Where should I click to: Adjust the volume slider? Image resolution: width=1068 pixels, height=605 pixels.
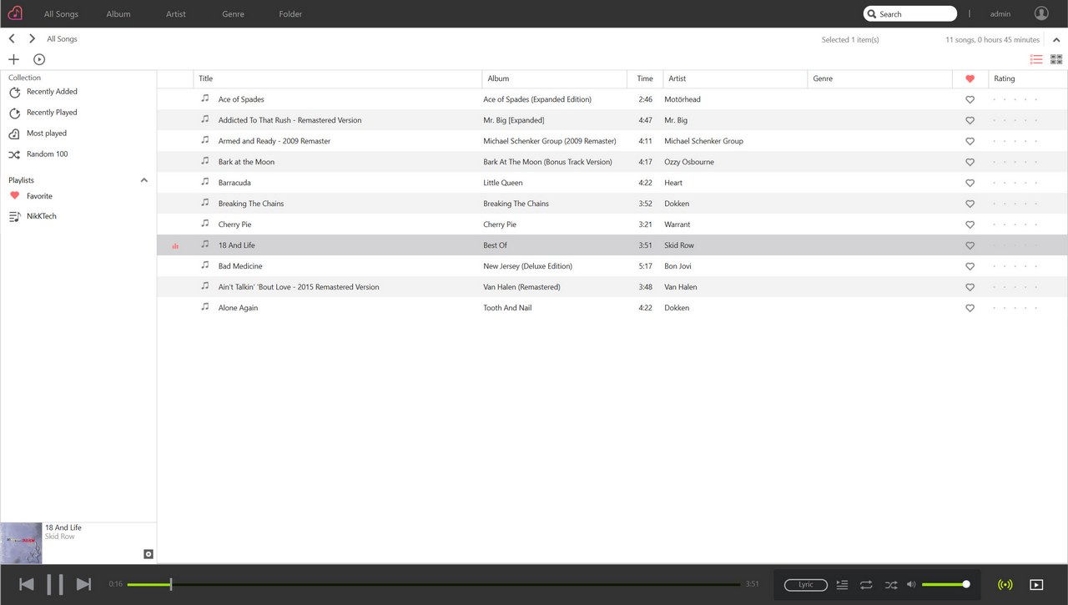pyautogui.click(x=945, y=584)
